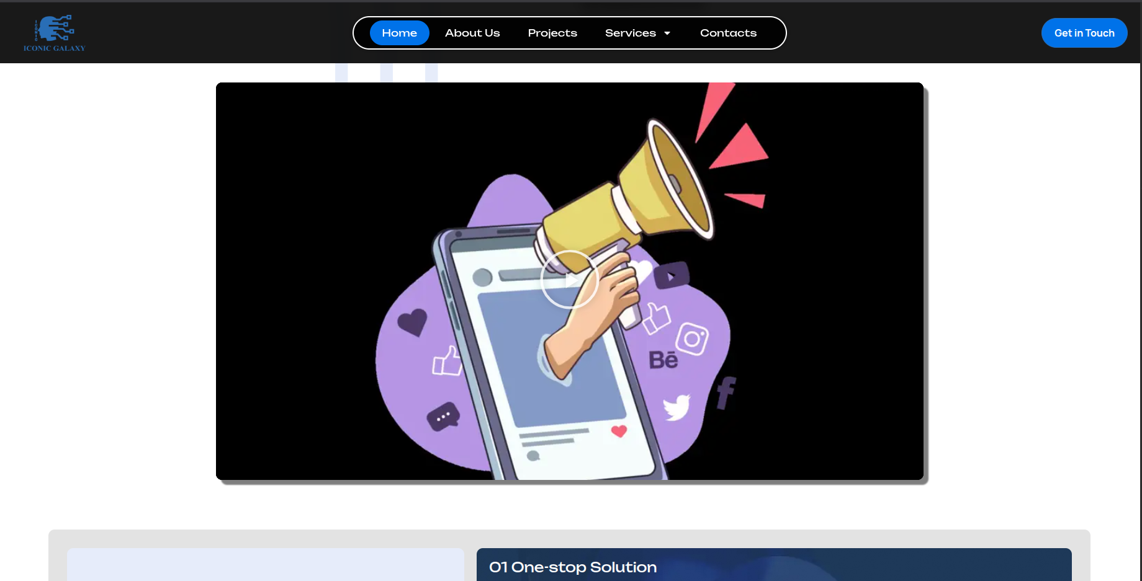This screenshot has height=581, width=1142.
Task: Click the Iconic Galaxy logo
Action: tap(55, 33)
